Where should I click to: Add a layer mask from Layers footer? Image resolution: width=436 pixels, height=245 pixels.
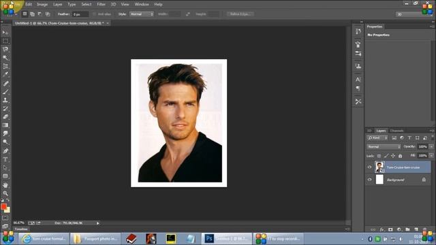tap(390, 229)
